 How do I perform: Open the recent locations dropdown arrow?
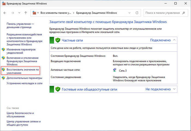[19, 13]
